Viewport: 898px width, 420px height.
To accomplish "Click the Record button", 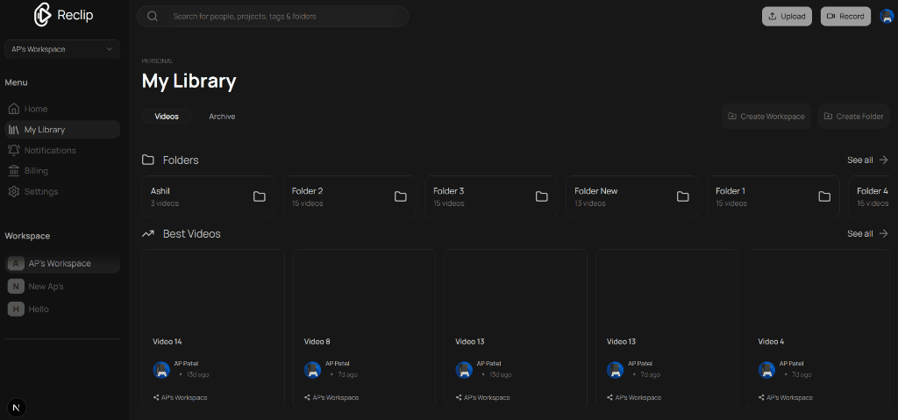I will 846,16.
